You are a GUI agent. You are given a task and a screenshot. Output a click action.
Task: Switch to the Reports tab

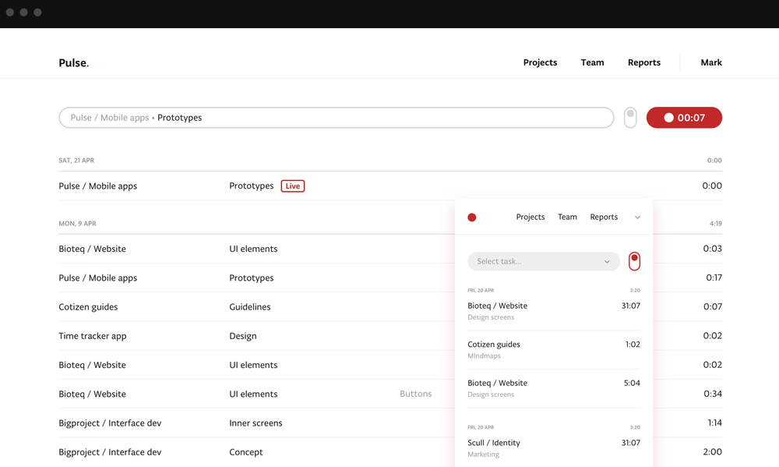tap(643, 62)
